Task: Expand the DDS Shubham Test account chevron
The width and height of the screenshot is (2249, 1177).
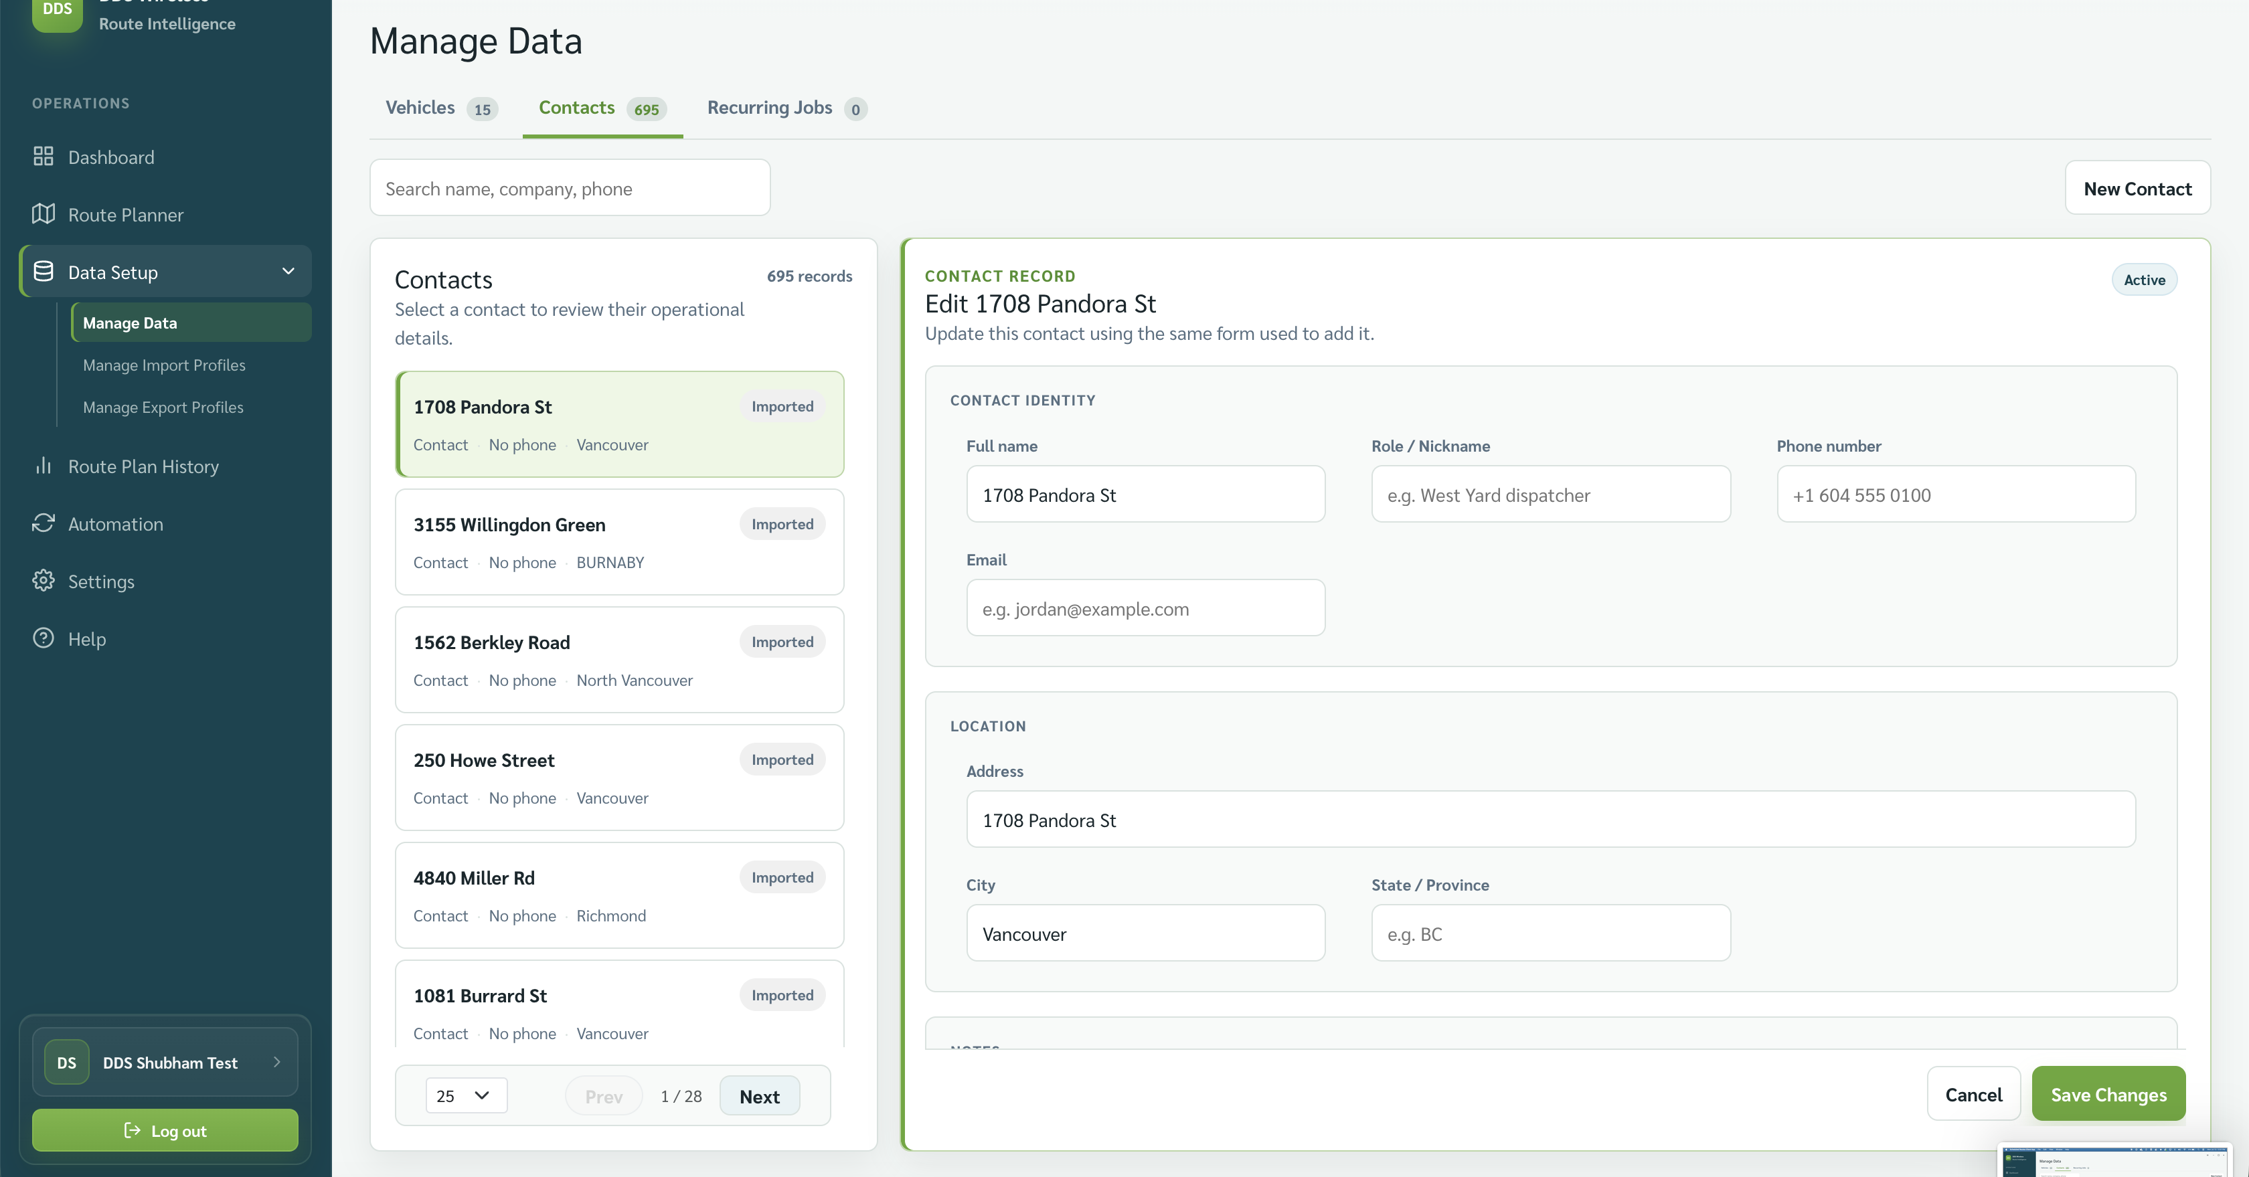Action: pyautogui.click(x=276, y=1063)
